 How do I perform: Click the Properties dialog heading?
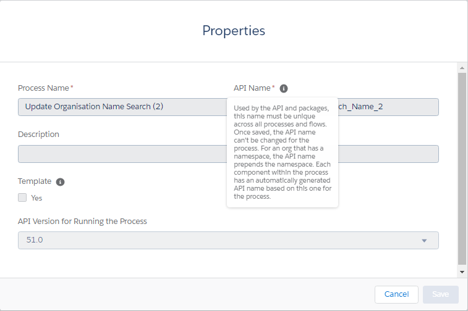tap(234, 30)
